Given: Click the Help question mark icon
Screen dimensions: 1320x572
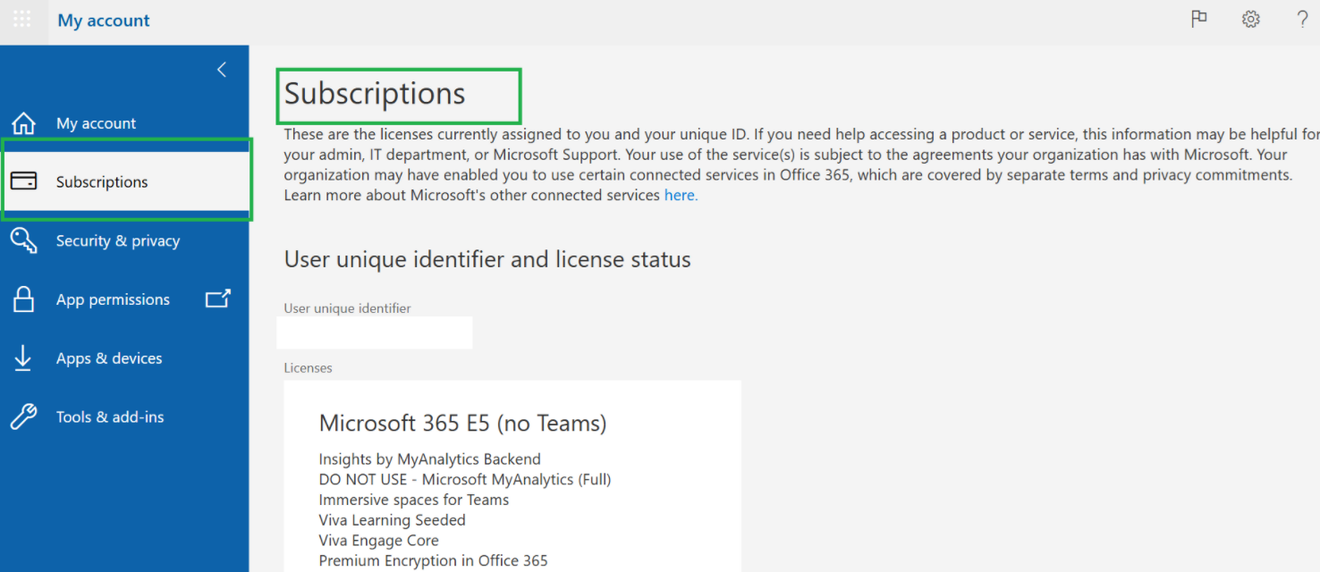Looking at the screenshot, I should pyautogui.click(x=1302, y=18).
